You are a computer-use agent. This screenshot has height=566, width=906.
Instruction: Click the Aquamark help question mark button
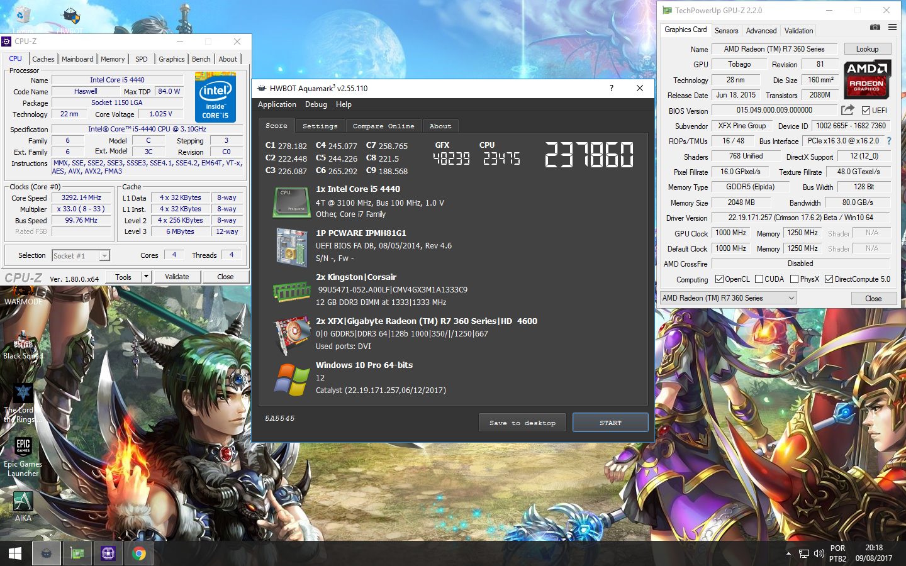(611, 88)
